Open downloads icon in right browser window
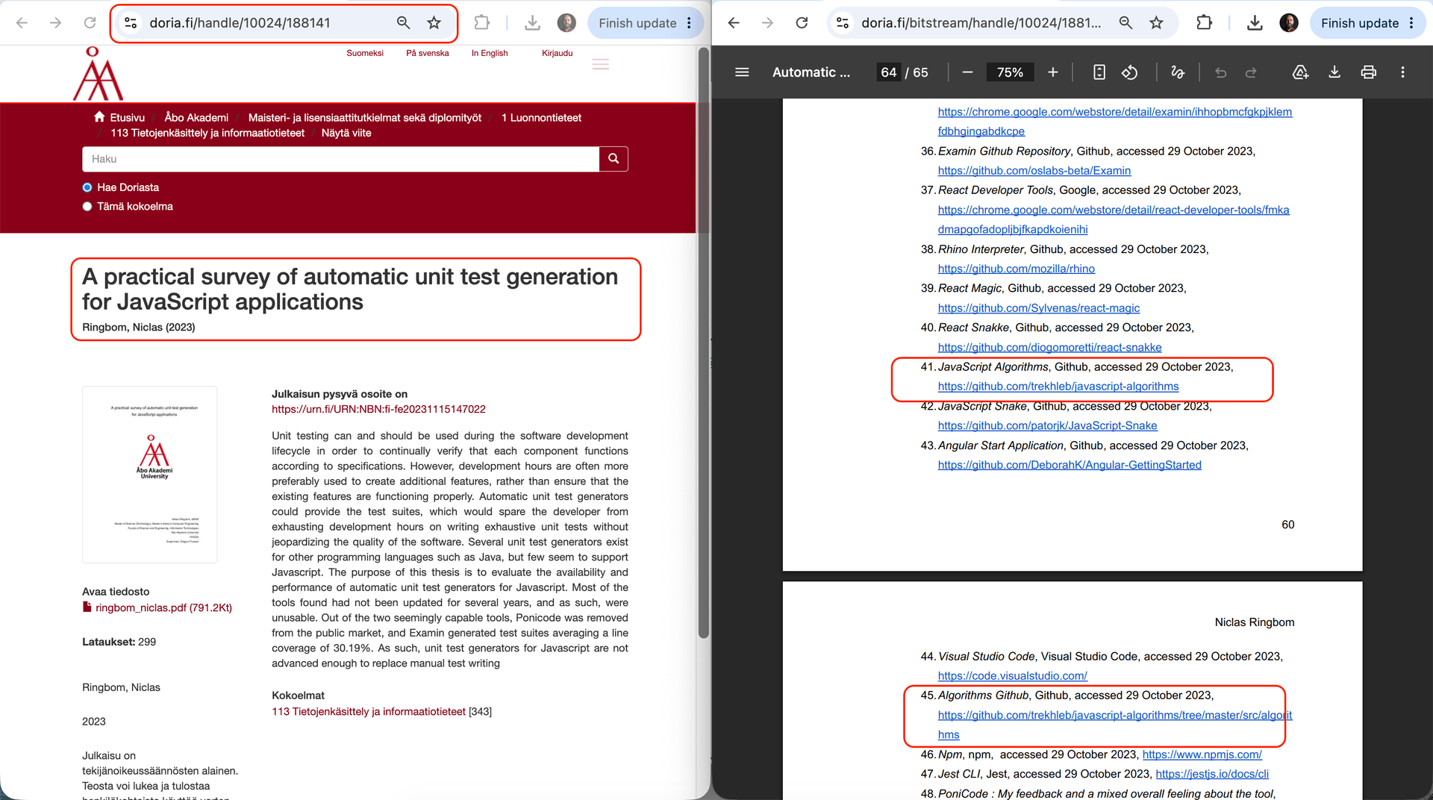1433x800 pixels. coord(1255,22)
